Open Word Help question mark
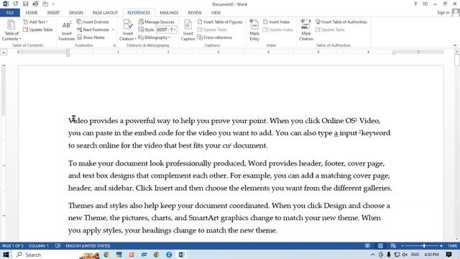This screenshot has height=259, width=460. 415,4
